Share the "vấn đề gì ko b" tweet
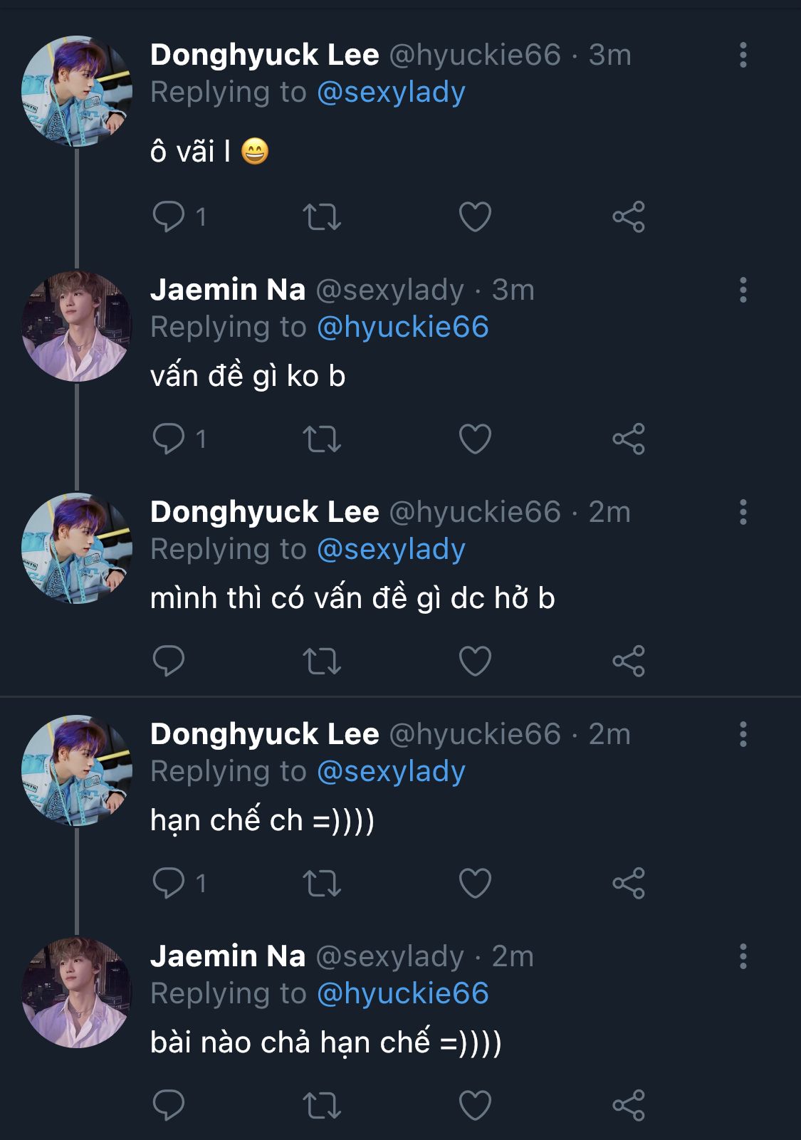The width and height of the screenshot is (801, 1140). click(x=628, y=439)
